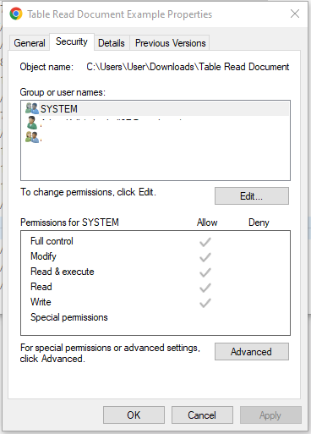This screenshot has height=434, width=311.
Task: Open the Details tab
Action: (112, 43)
